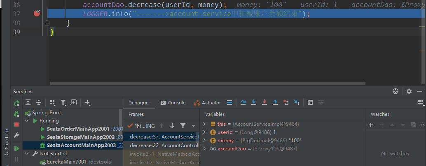Collapse the Not Started group
Viewport: 426px width, 166px height.
(x=27, y=154)
